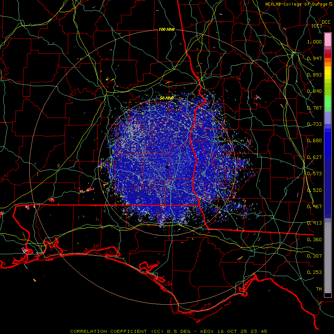Select the 0.680 legend value
Screen dimensions: 334x334
click(314, 141)
